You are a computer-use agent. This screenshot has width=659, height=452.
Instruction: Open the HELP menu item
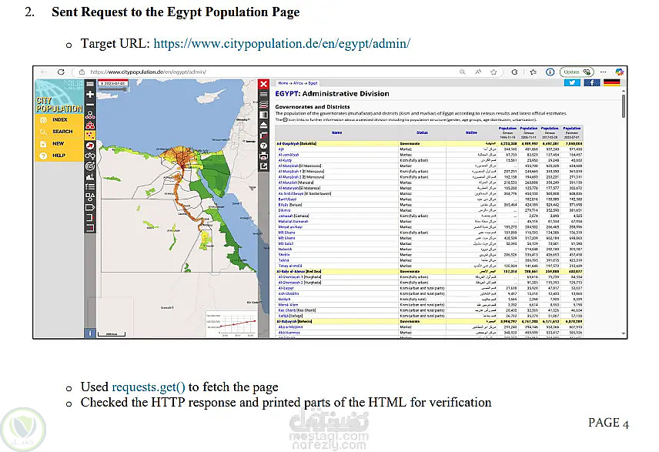pos(59,156)
